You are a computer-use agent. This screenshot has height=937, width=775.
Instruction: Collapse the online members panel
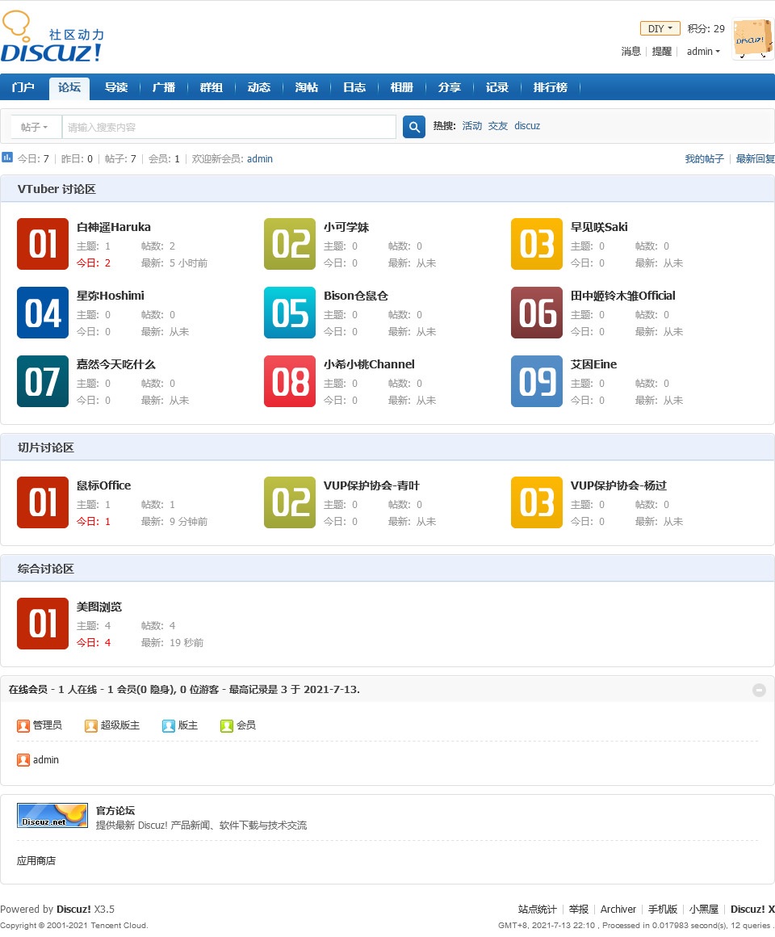tap(759, 690)
